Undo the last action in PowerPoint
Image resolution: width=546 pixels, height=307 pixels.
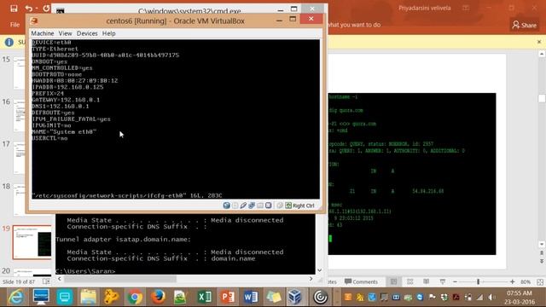click(29, 9)
